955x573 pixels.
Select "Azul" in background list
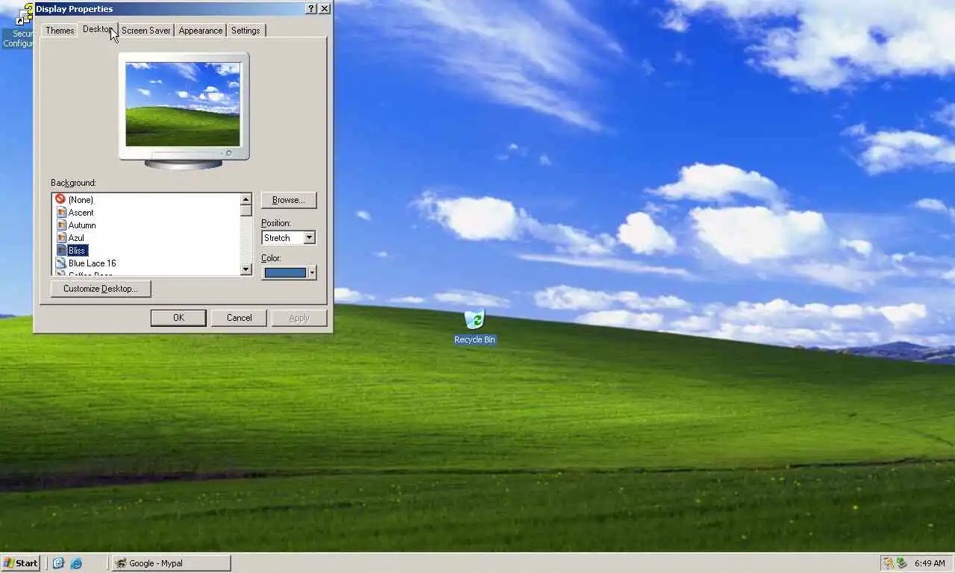pyautogui.click(x=76, y=237)
